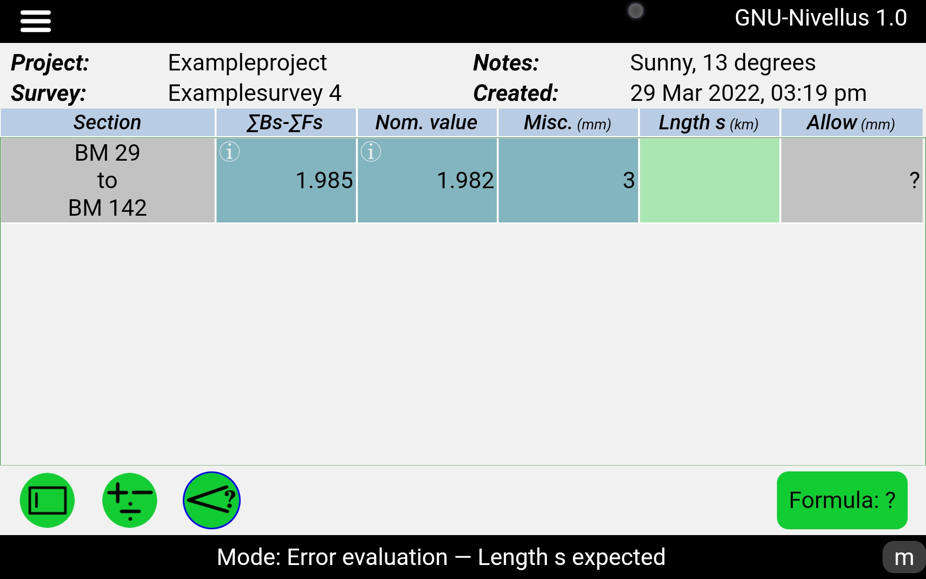This screenshot has height=579, width=926.
Task: Toggle the ΣBs-ΣFs result value 1.985
Action: (286, 180)
